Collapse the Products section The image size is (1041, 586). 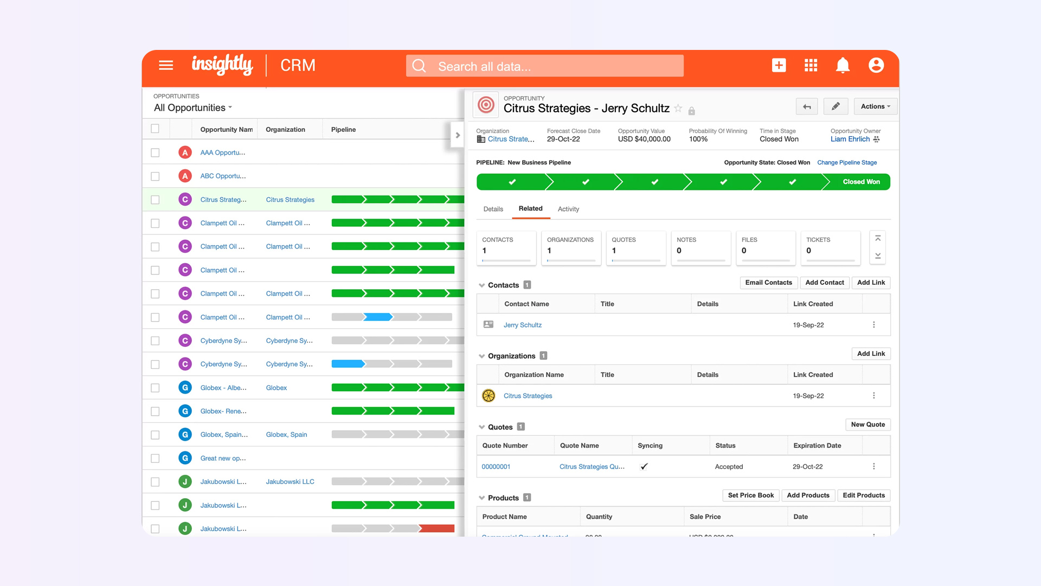(x=481, y=498)
